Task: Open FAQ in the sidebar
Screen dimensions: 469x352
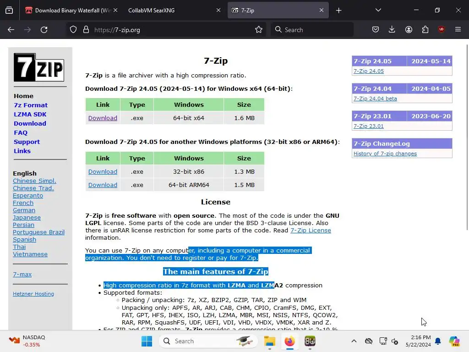Action: (21, 133)
